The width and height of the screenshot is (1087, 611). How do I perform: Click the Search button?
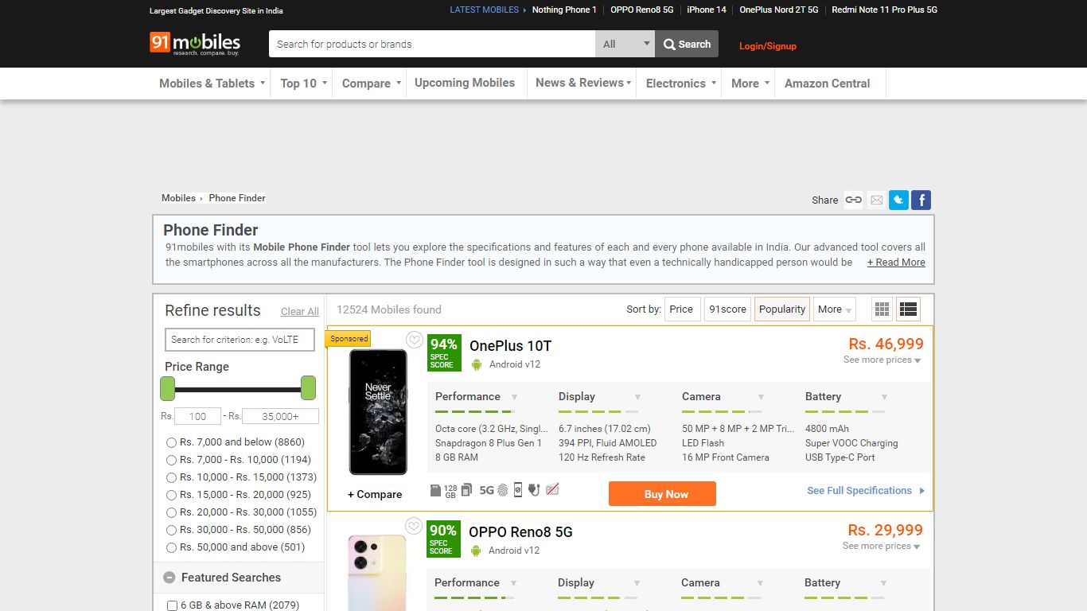point(687,44)
